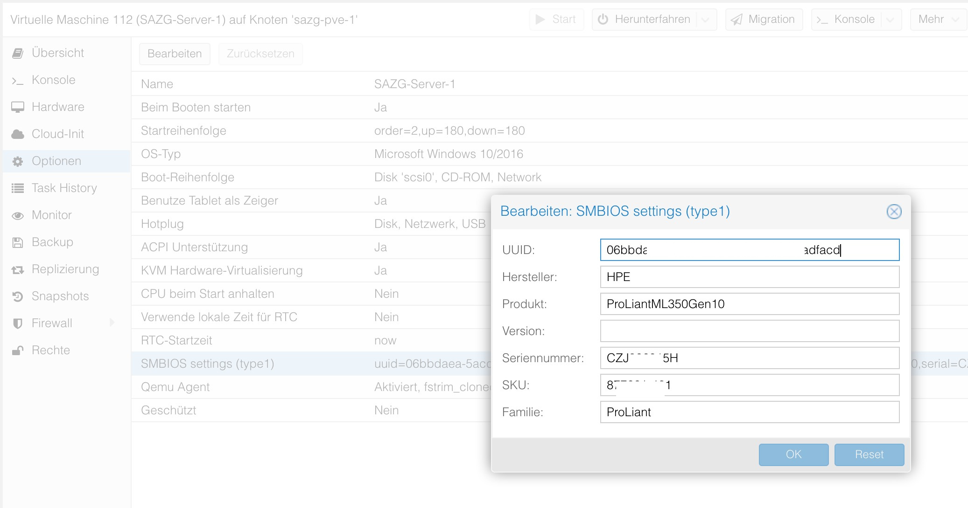Click the Seriennummer input field
Screen dimensions: 968x508
point(750,358)
